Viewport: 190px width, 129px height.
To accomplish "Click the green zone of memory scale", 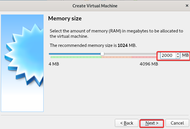I will (x=76, y=57).
